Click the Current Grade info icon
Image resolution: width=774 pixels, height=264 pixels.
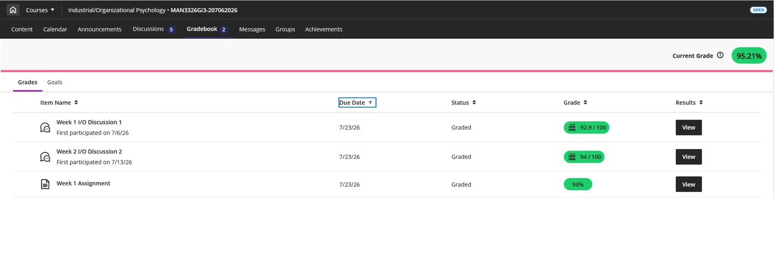[x=720, y=55]
